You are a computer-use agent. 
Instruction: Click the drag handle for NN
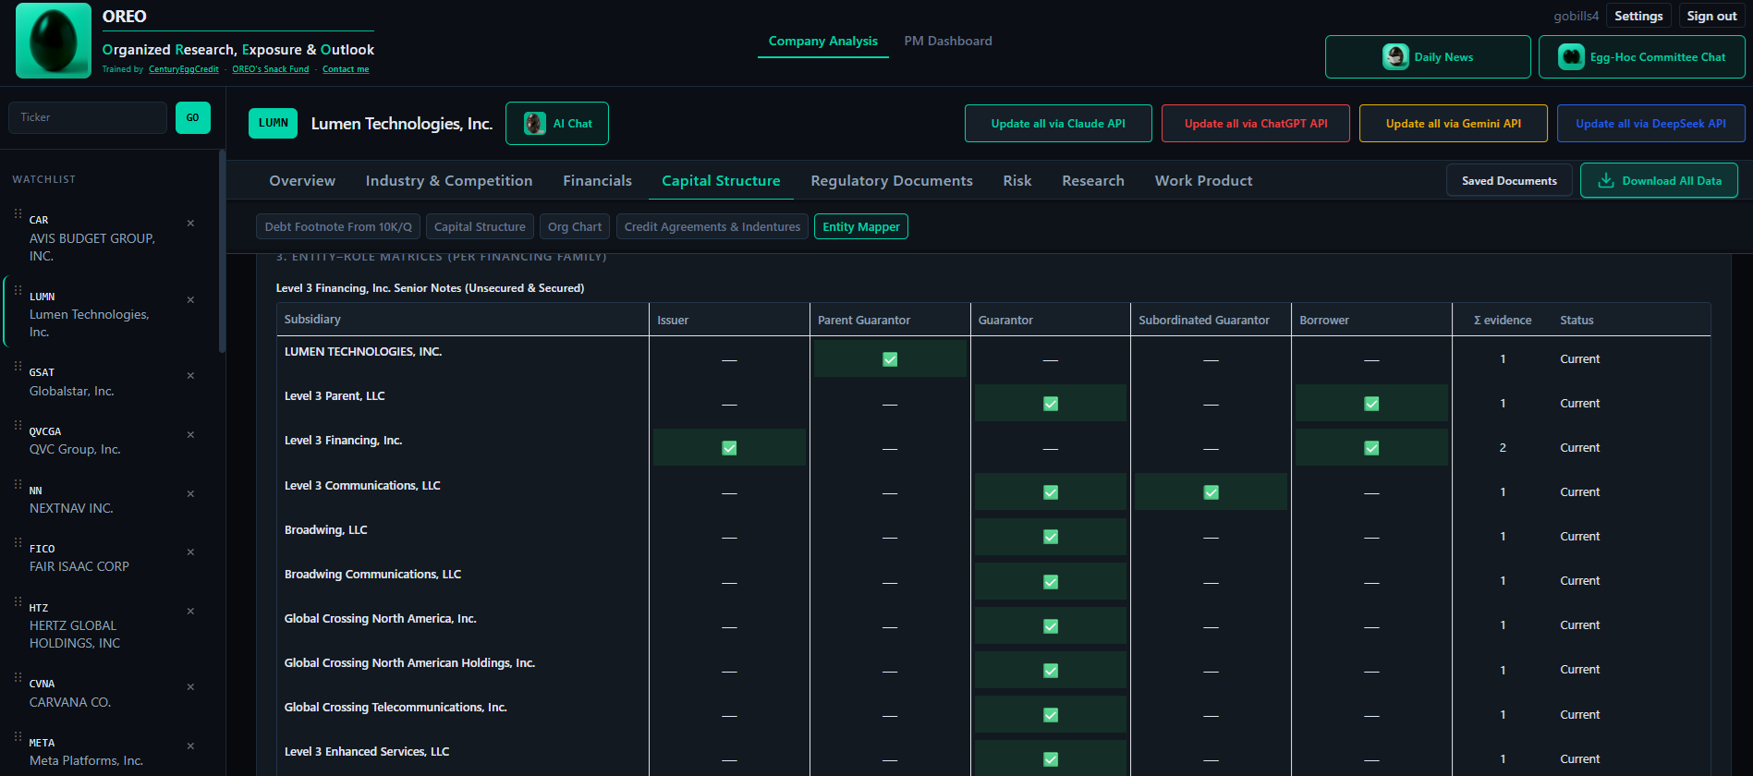point(18,484)
